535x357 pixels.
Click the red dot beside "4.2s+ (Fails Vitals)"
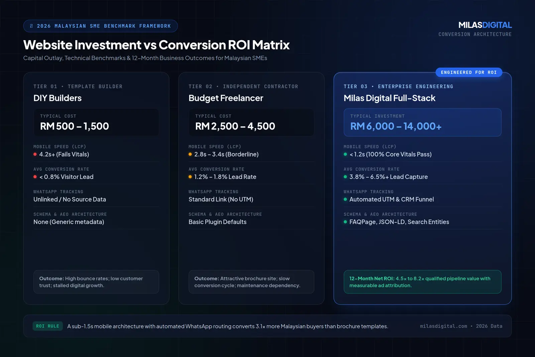pos(35,154)
